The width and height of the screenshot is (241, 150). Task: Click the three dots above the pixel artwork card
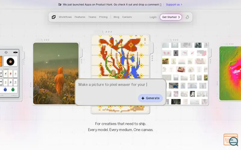click(x=108, y=31)
